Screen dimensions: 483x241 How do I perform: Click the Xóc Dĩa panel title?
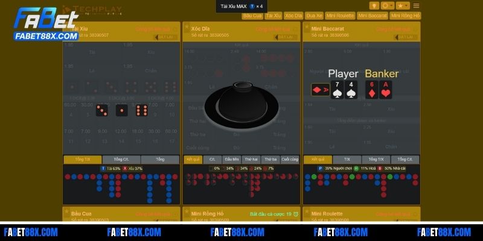200,28
